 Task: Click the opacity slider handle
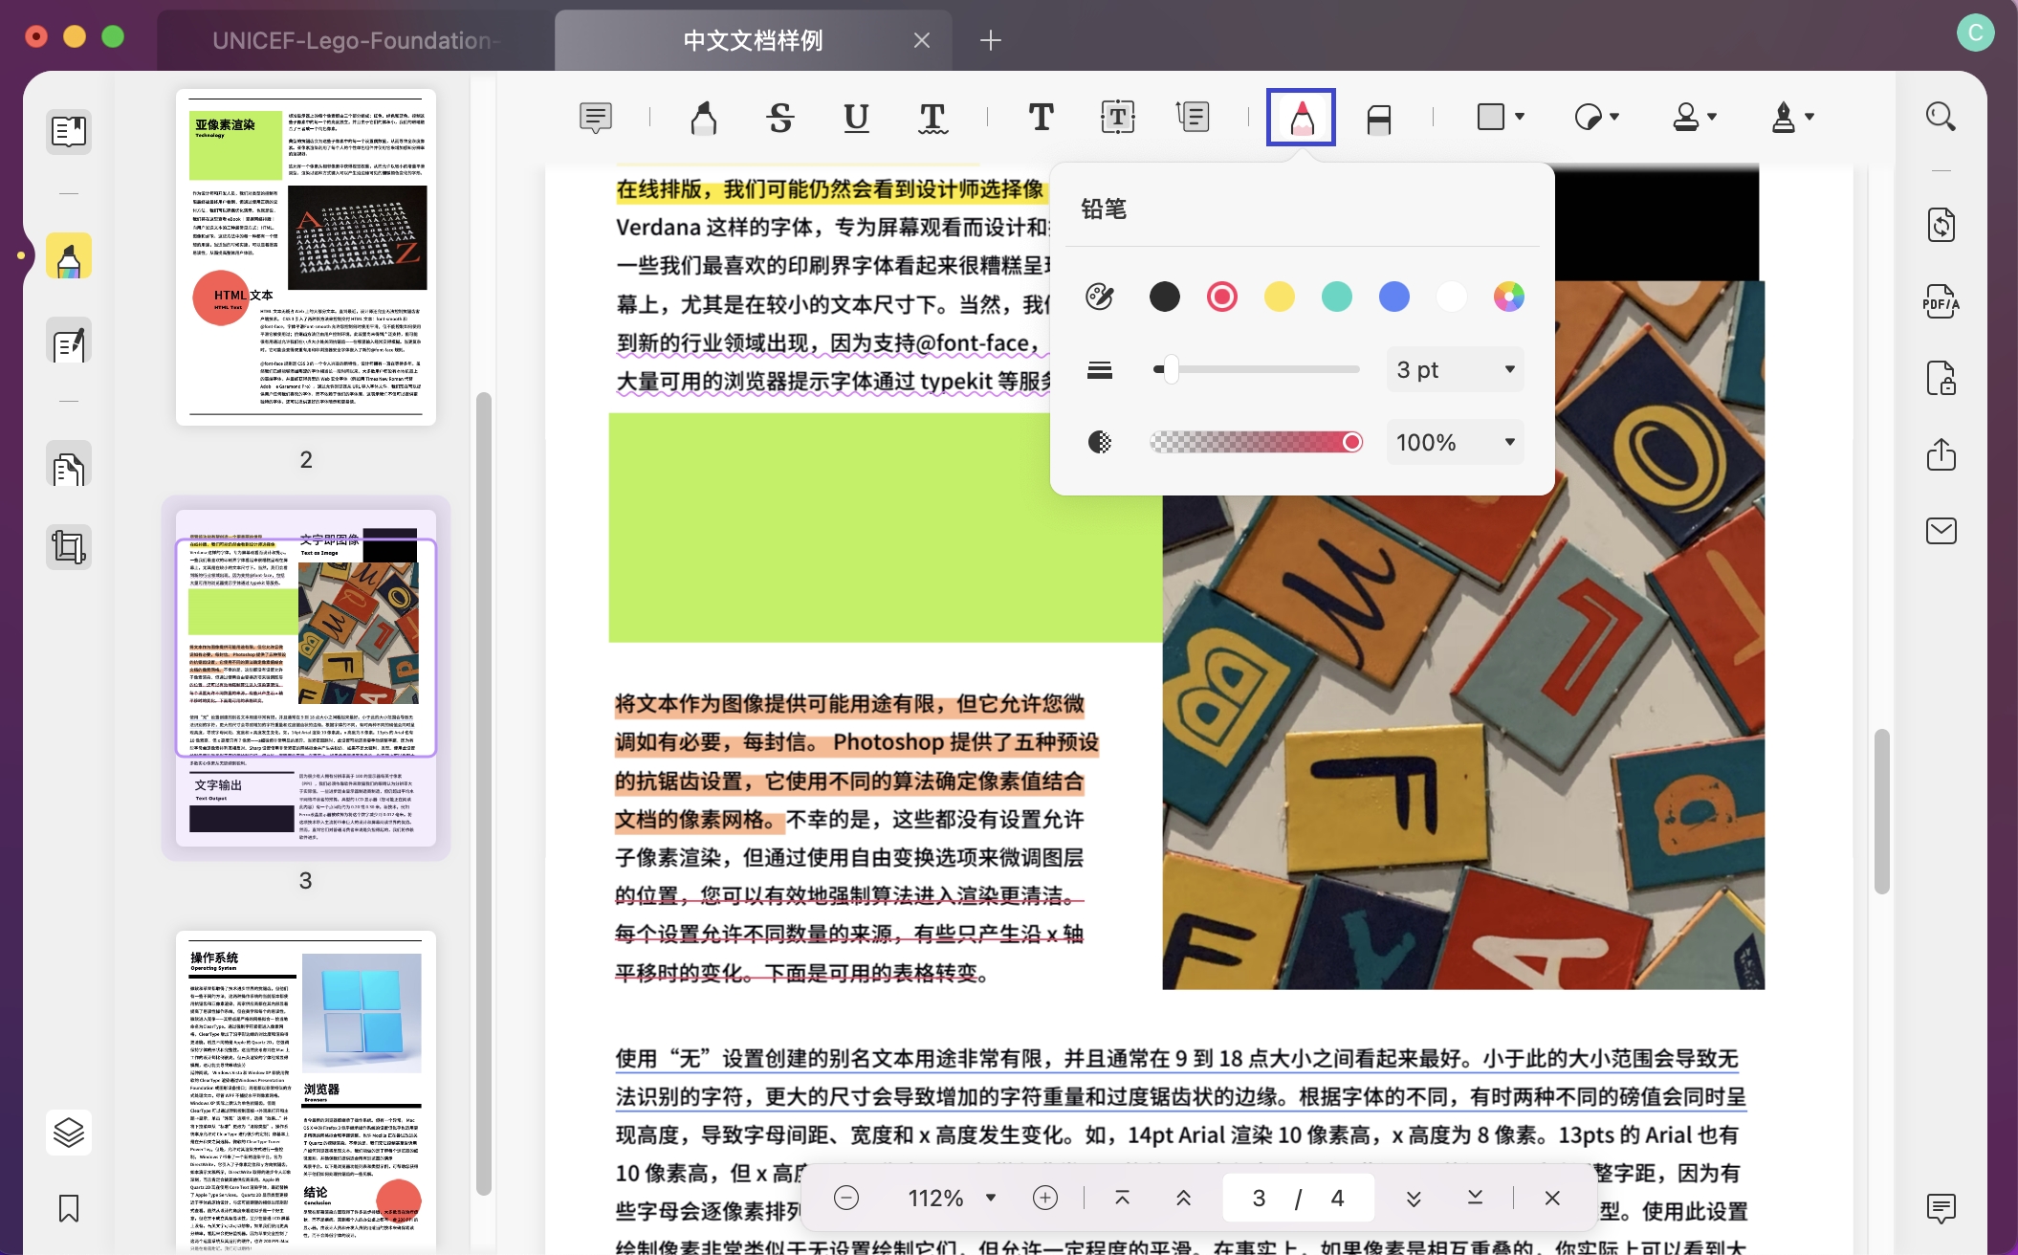click(1351, 442)
